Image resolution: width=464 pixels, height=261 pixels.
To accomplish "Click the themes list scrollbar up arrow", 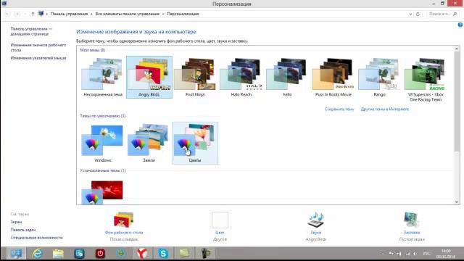I will (x=457, y=49).
